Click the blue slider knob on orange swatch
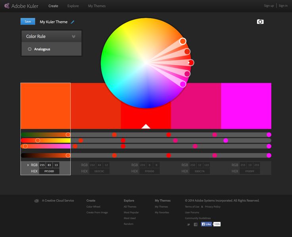Image resolution: width=292 pixels, height=237 pixels. pos(25,146)
